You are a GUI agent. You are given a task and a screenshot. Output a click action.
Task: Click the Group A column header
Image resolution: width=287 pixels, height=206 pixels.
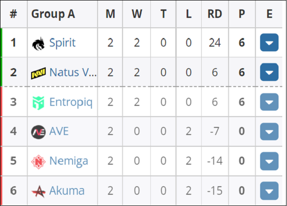53,14
